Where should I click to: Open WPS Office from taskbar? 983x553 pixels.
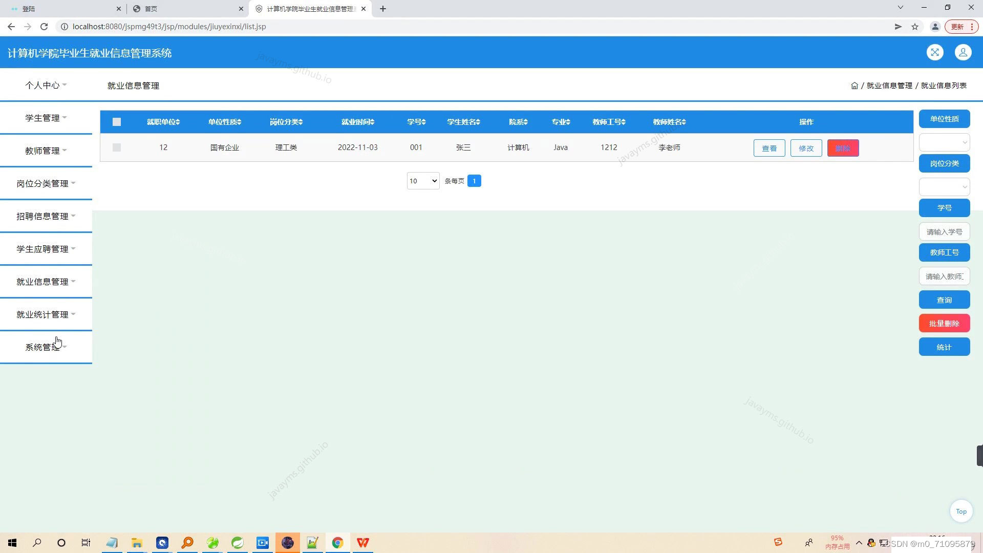point(362,543)
